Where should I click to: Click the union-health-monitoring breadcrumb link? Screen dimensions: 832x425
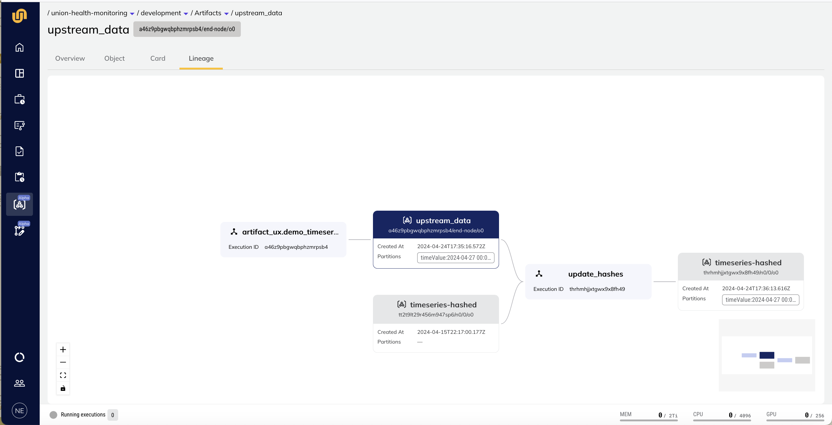tap(89, 13)
